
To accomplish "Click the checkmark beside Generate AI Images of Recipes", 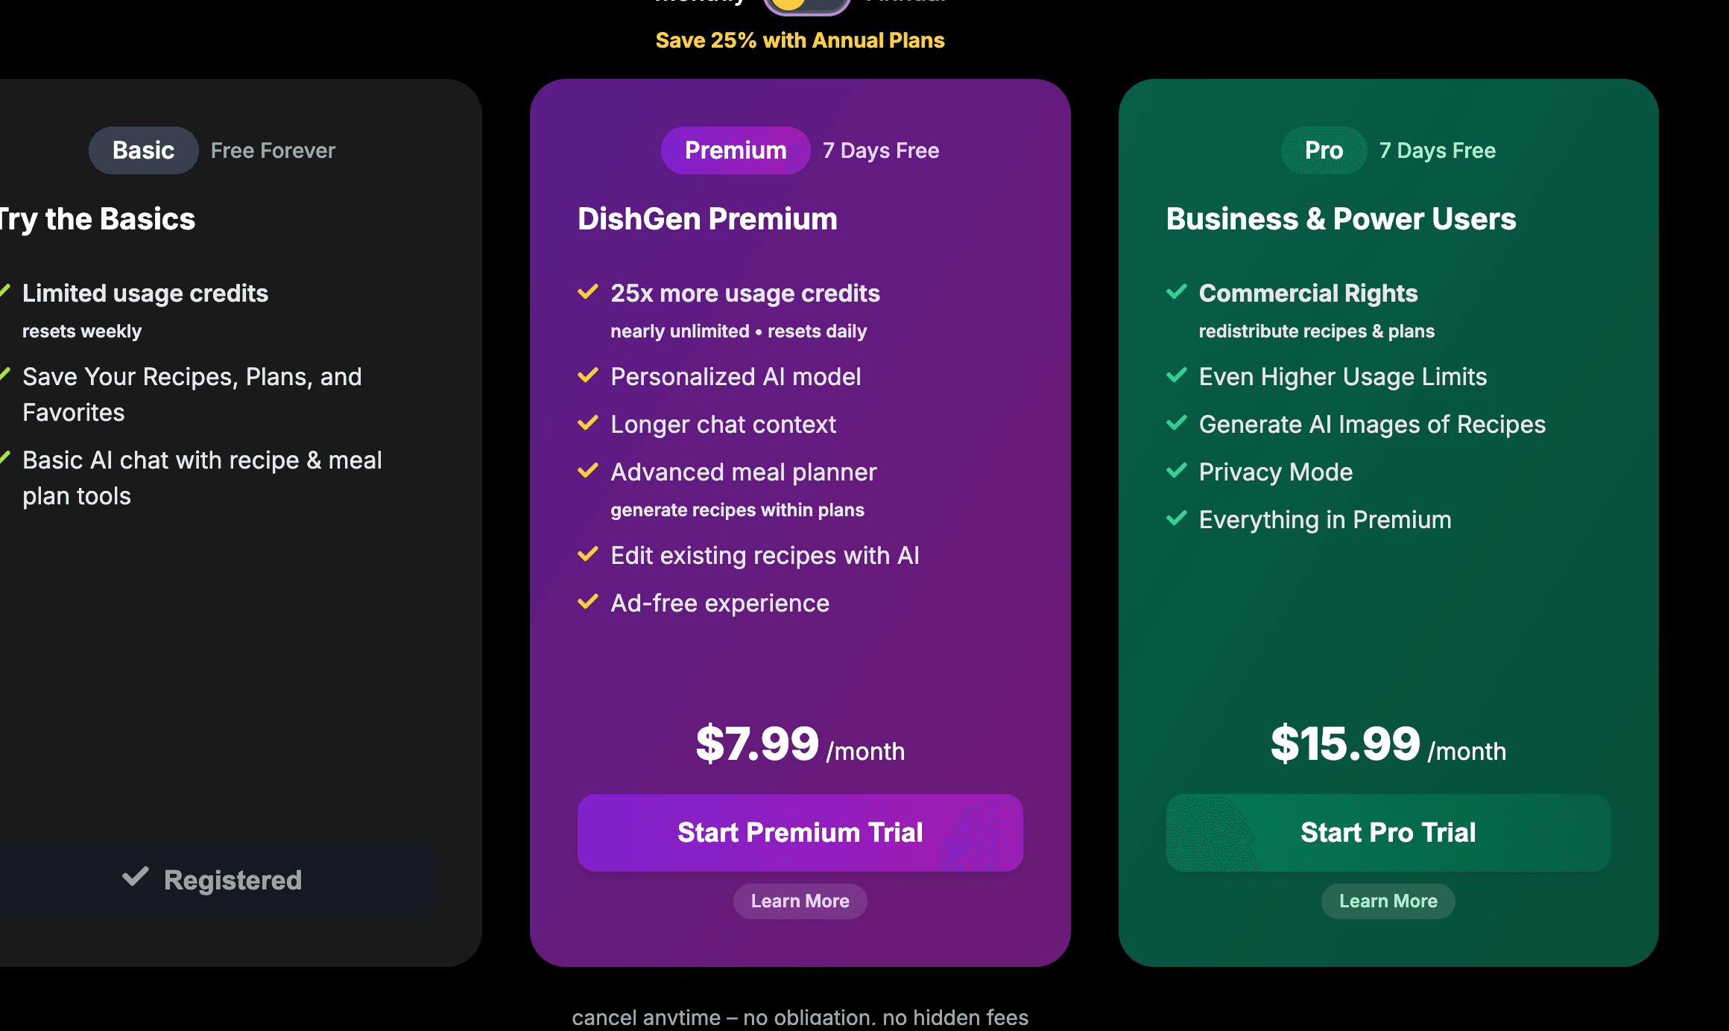I will point(1177,423).
